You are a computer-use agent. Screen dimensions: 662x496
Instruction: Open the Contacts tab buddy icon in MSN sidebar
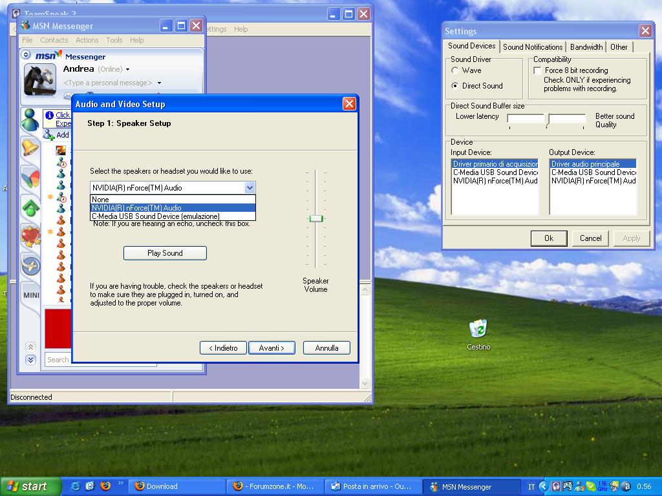(x=30, y=119)
